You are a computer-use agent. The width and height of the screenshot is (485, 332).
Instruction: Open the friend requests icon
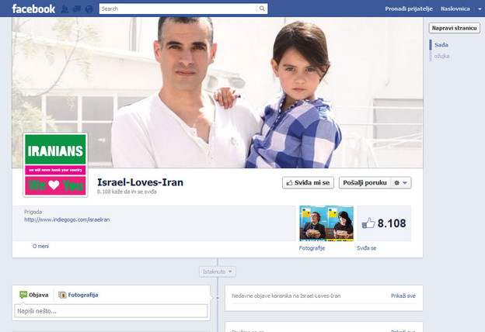[x=65, y=9]
